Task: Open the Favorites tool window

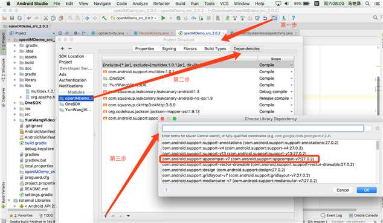Action: coord(21,215)
